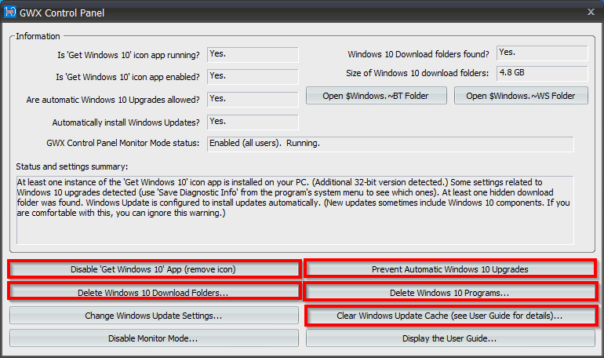Display the User Guide
This screenshot has width=604, height=358.
(x=450, y=338)
